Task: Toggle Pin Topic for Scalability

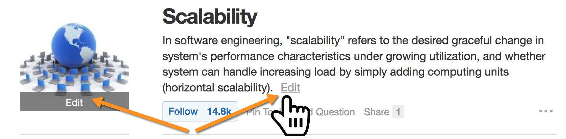Action: point(259,112)
